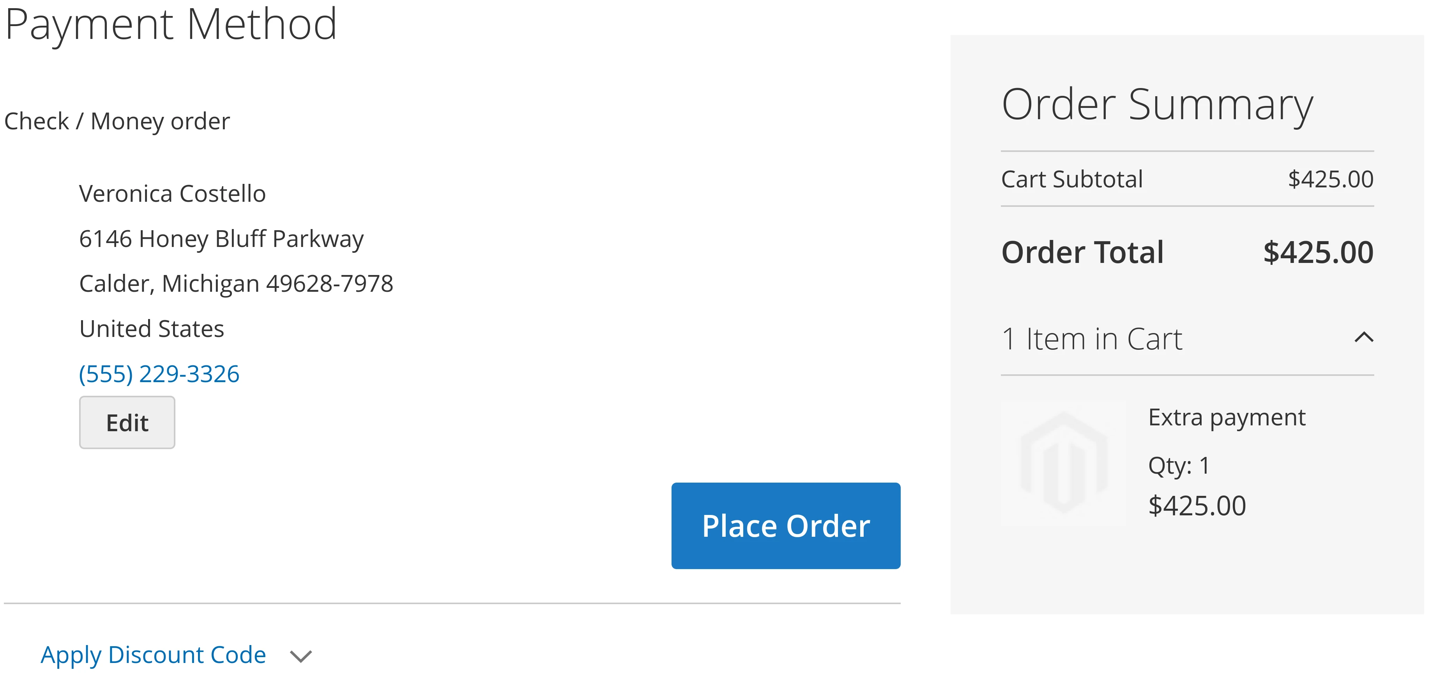The width and height of the screenshot is (1430, 684).
Task: Click the Place Order button
Action: click(x=785, y=525)
